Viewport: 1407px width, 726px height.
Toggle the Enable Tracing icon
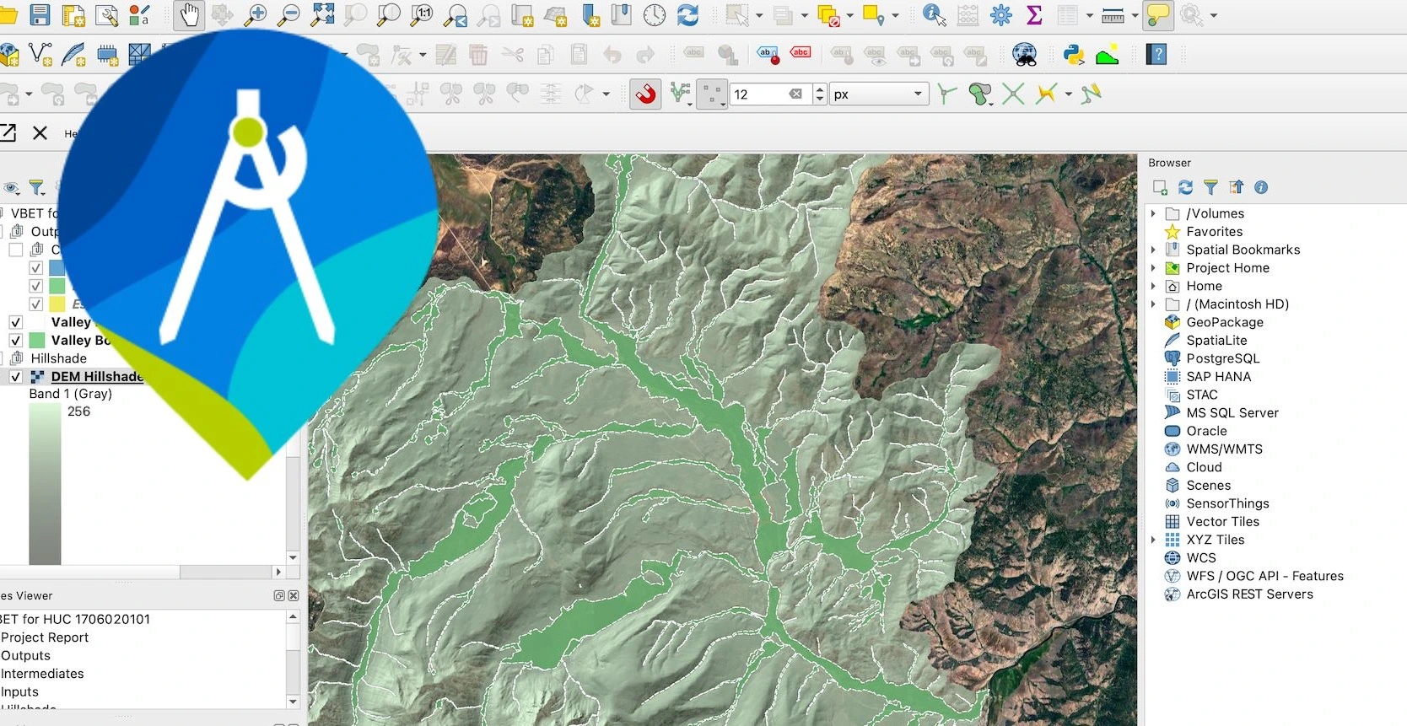1092,94
